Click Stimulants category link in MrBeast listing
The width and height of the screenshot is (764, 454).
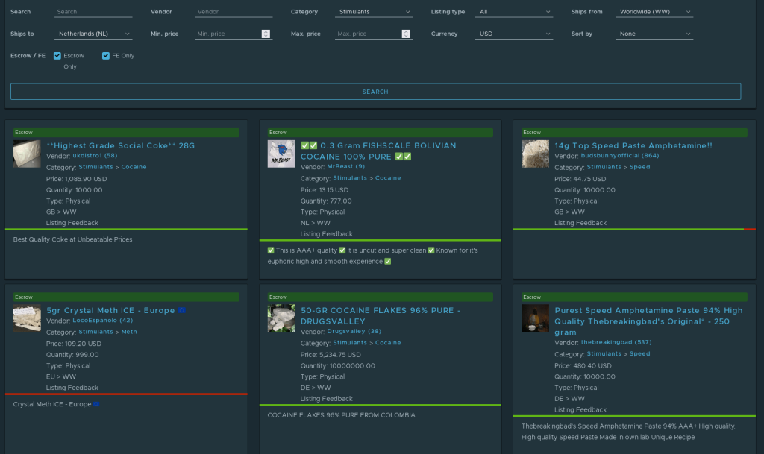point(350,178)
